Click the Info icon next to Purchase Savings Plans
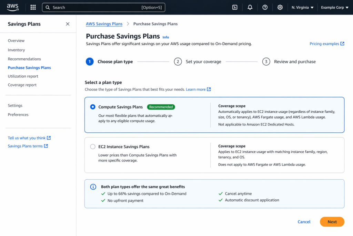 165,37
